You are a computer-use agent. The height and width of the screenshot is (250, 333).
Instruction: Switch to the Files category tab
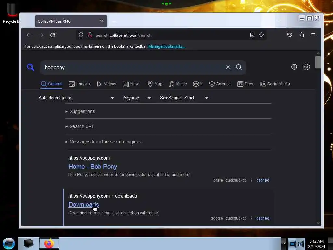click(x=245, y=84)
